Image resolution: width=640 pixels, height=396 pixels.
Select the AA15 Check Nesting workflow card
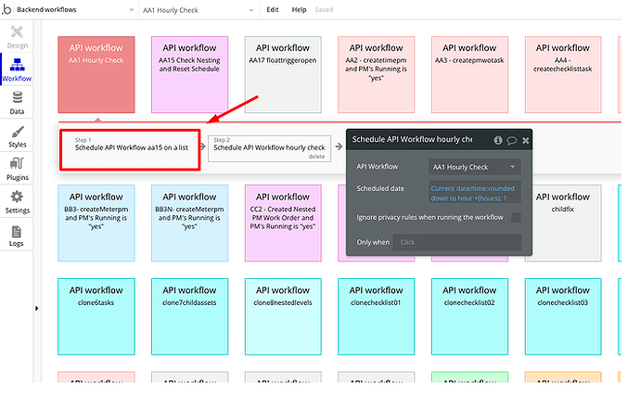(x=190, y=74)
